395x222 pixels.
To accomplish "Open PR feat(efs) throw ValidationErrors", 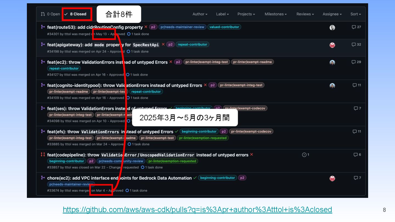I will pyautogui.click(x=110, y=132).
